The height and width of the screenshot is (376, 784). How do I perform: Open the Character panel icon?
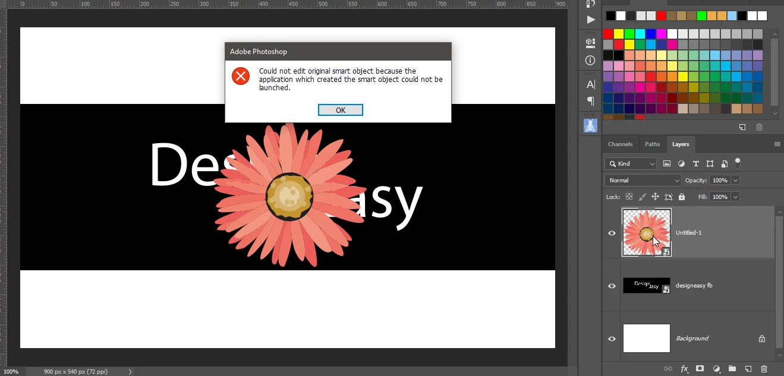pos(590,84)
